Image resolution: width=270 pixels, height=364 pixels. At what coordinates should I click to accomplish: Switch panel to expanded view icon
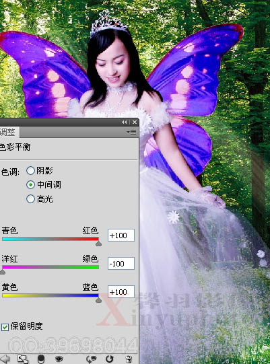pos(23,359)
